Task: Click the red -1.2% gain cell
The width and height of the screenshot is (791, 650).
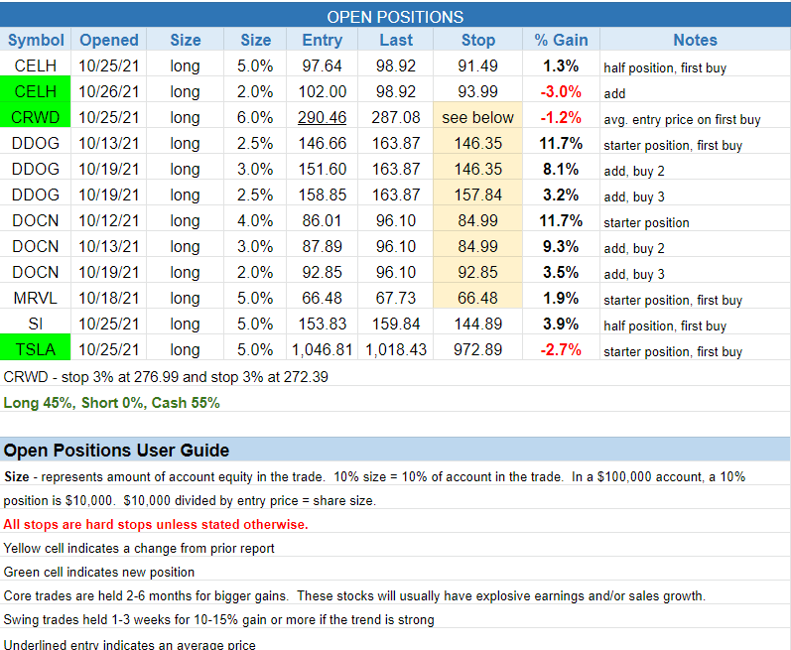Action: tap(561, 117)
